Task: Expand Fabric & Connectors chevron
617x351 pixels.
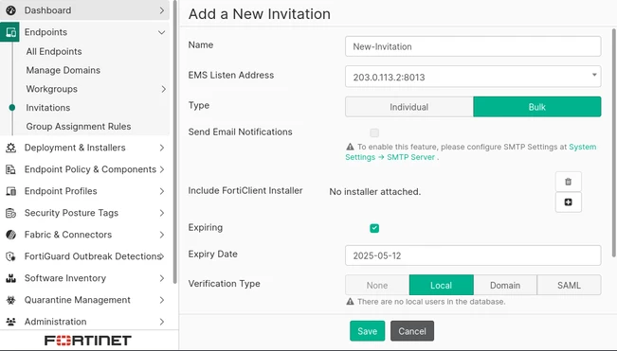Action: [x=162, y=235]
